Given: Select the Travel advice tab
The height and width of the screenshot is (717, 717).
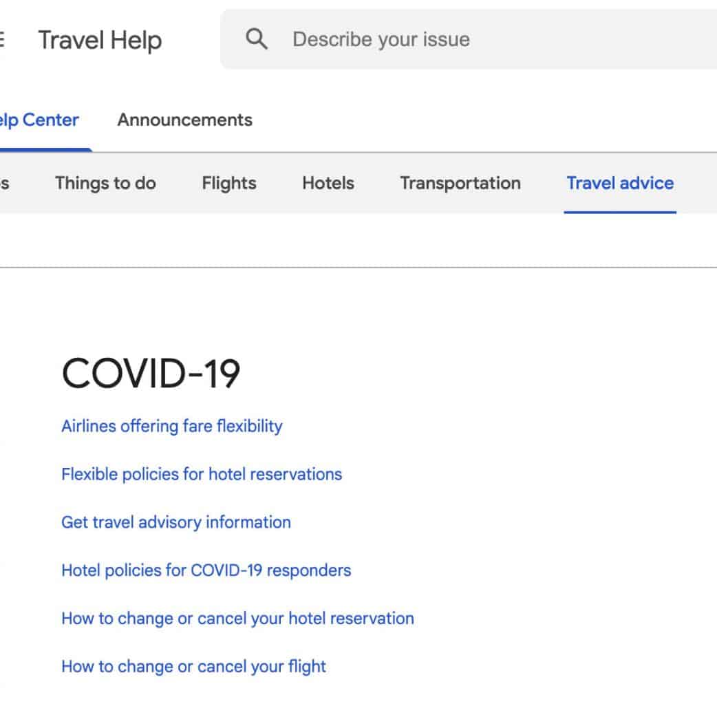Looking at the screenshot, I should (620, 183).
